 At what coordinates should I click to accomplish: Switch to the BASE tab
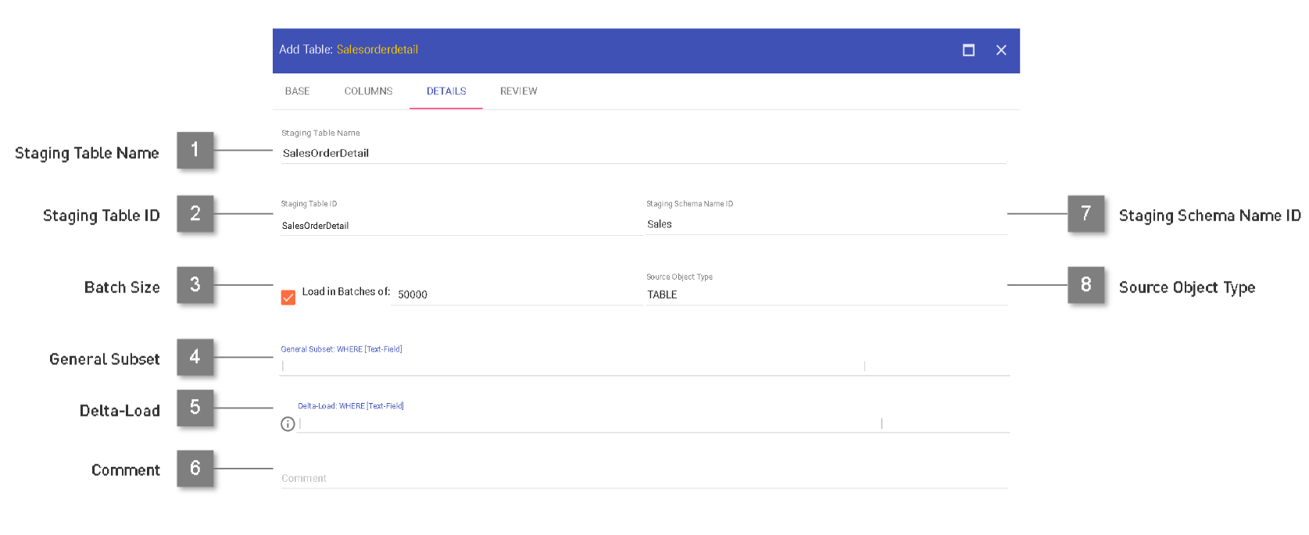coord(297,91)
